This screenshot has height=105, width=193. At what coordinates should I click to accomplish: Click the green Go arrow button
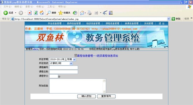(173, 19)
